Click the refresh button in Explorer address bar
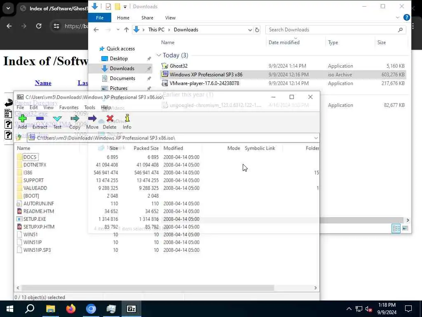 [x=257, y=30]
